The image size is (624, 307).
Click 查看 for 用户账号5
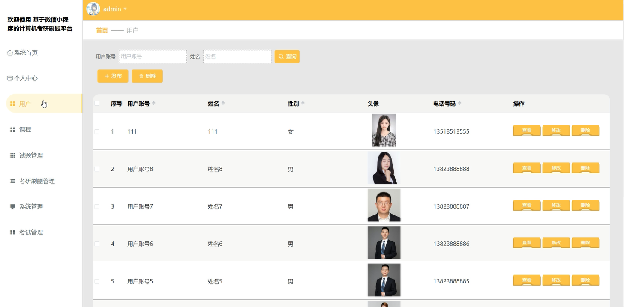pyautogui.click(x=527, y=280)
